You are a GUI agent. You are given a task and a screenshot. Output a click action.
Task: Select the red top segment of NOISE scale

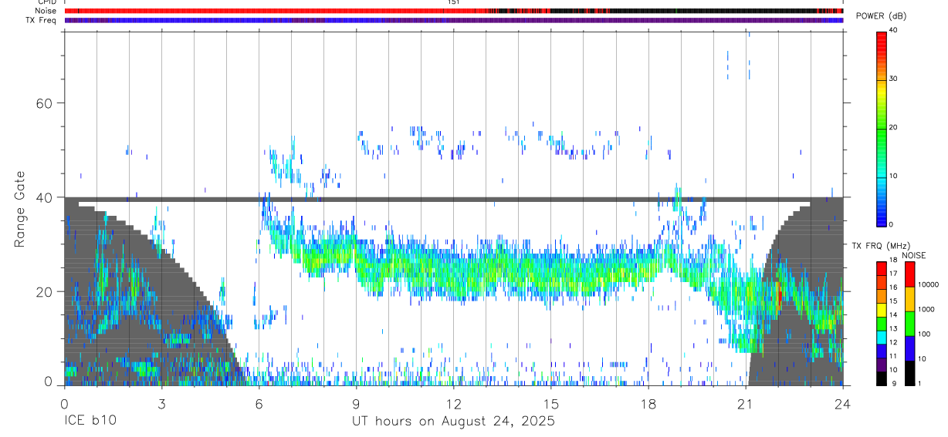pos(909,274)
